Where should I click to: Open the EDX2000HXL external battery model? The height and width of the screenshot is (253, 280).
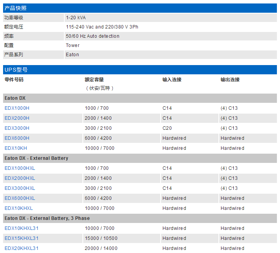click(x=20, y=178)
